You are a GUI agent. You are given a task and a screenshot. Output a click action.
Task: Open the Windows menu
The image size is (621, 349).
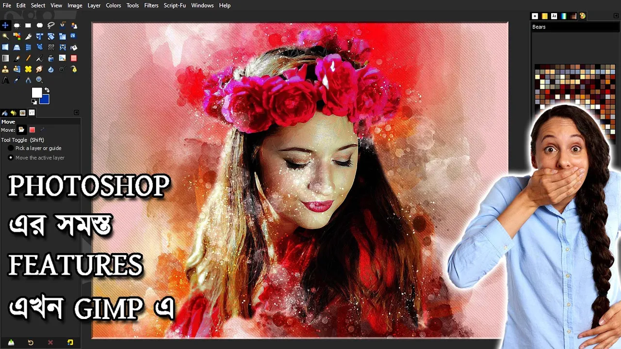(x=202, y=5)
